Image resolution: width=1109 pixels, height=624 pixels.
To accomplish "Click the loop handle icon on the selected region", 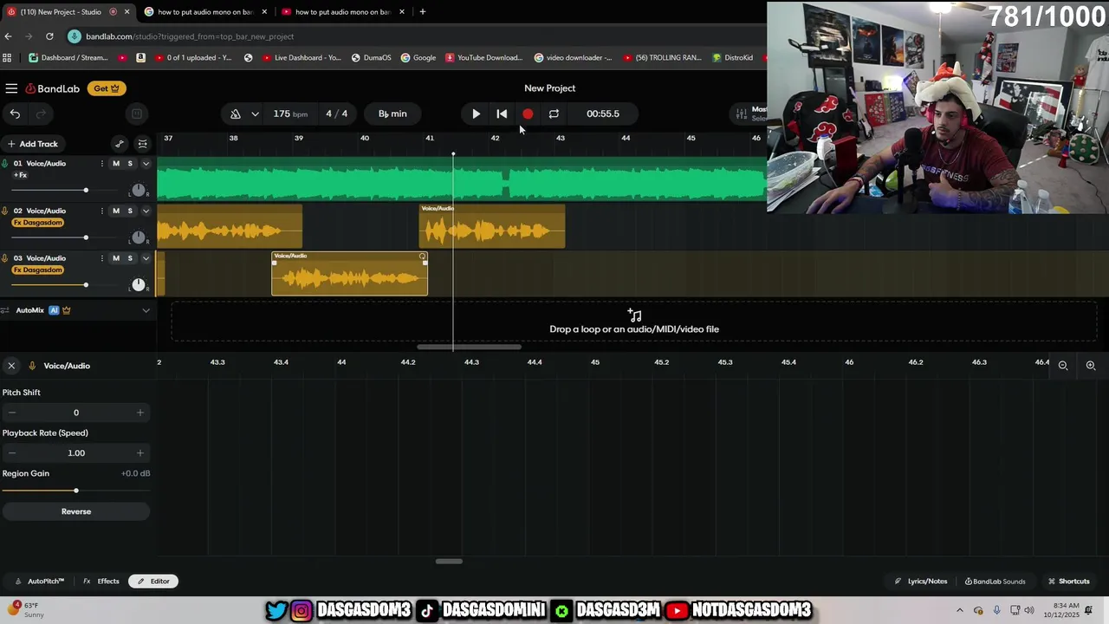I will (x=423, y=257).
